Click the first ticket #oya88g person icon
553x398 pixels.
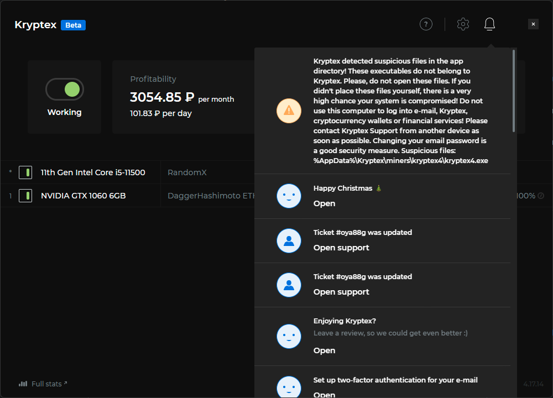[x=289, y=241]
